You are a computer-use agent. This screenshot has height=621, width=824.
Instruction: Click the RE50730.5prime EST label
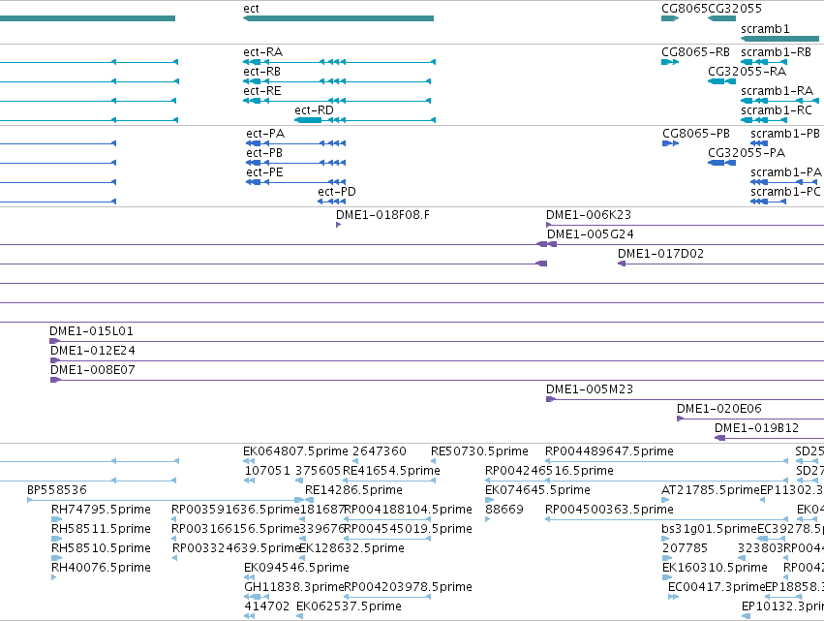(x=479, y=451)
